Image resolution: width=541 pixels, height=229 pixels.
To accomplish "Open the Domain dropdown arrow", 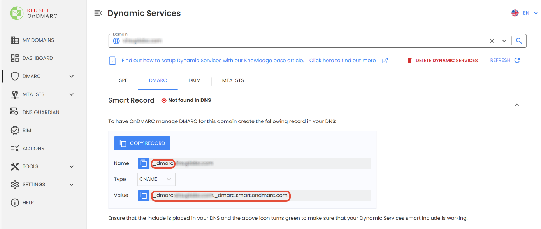I will 504,41.
